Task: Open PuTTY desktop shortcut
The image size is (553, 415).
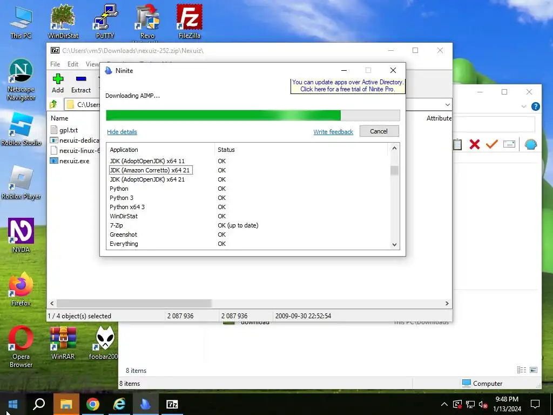Action: click(105, 22)
